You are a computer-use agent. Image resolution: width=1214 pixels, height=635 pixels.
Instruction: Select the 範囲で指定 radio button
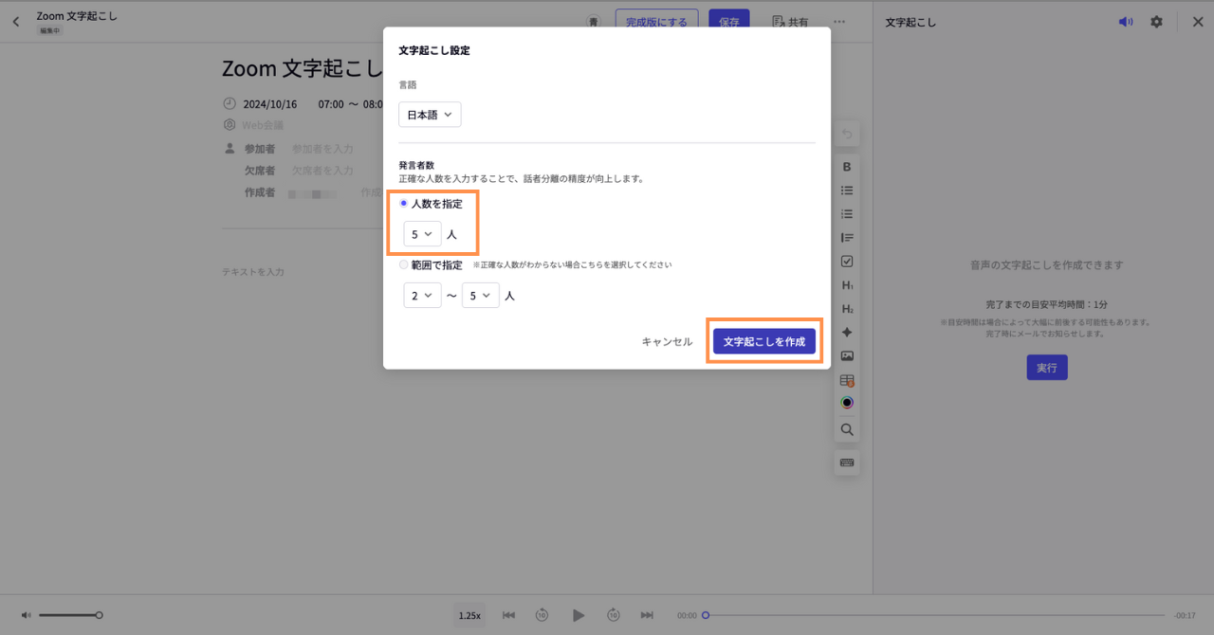404,265
